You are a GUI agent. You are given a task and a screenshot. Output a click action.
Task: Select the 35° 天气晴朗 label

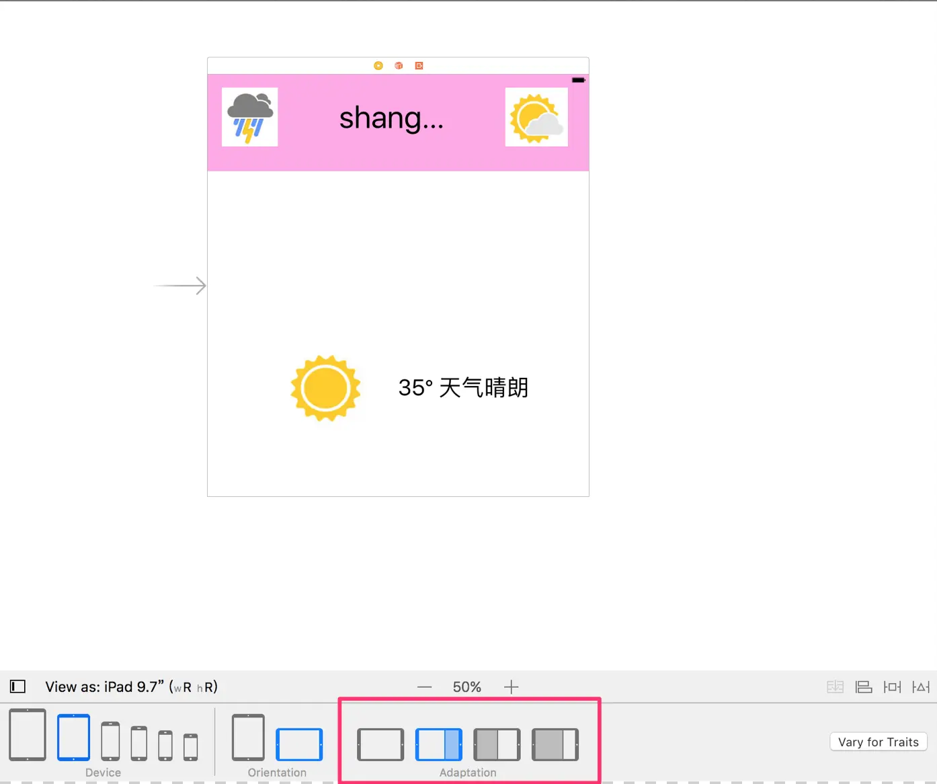(463, 387)
